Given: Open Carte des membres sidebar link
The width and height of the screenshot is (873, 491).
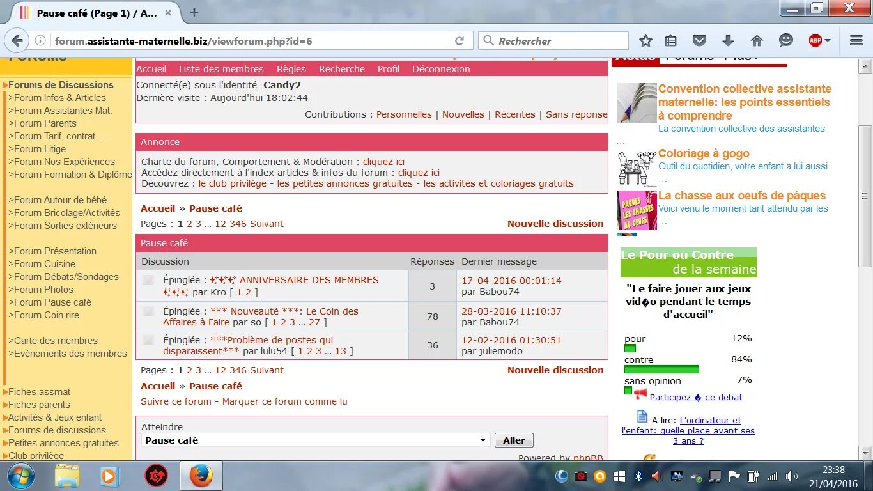Looking at the screenshot, I should (56, 341).
